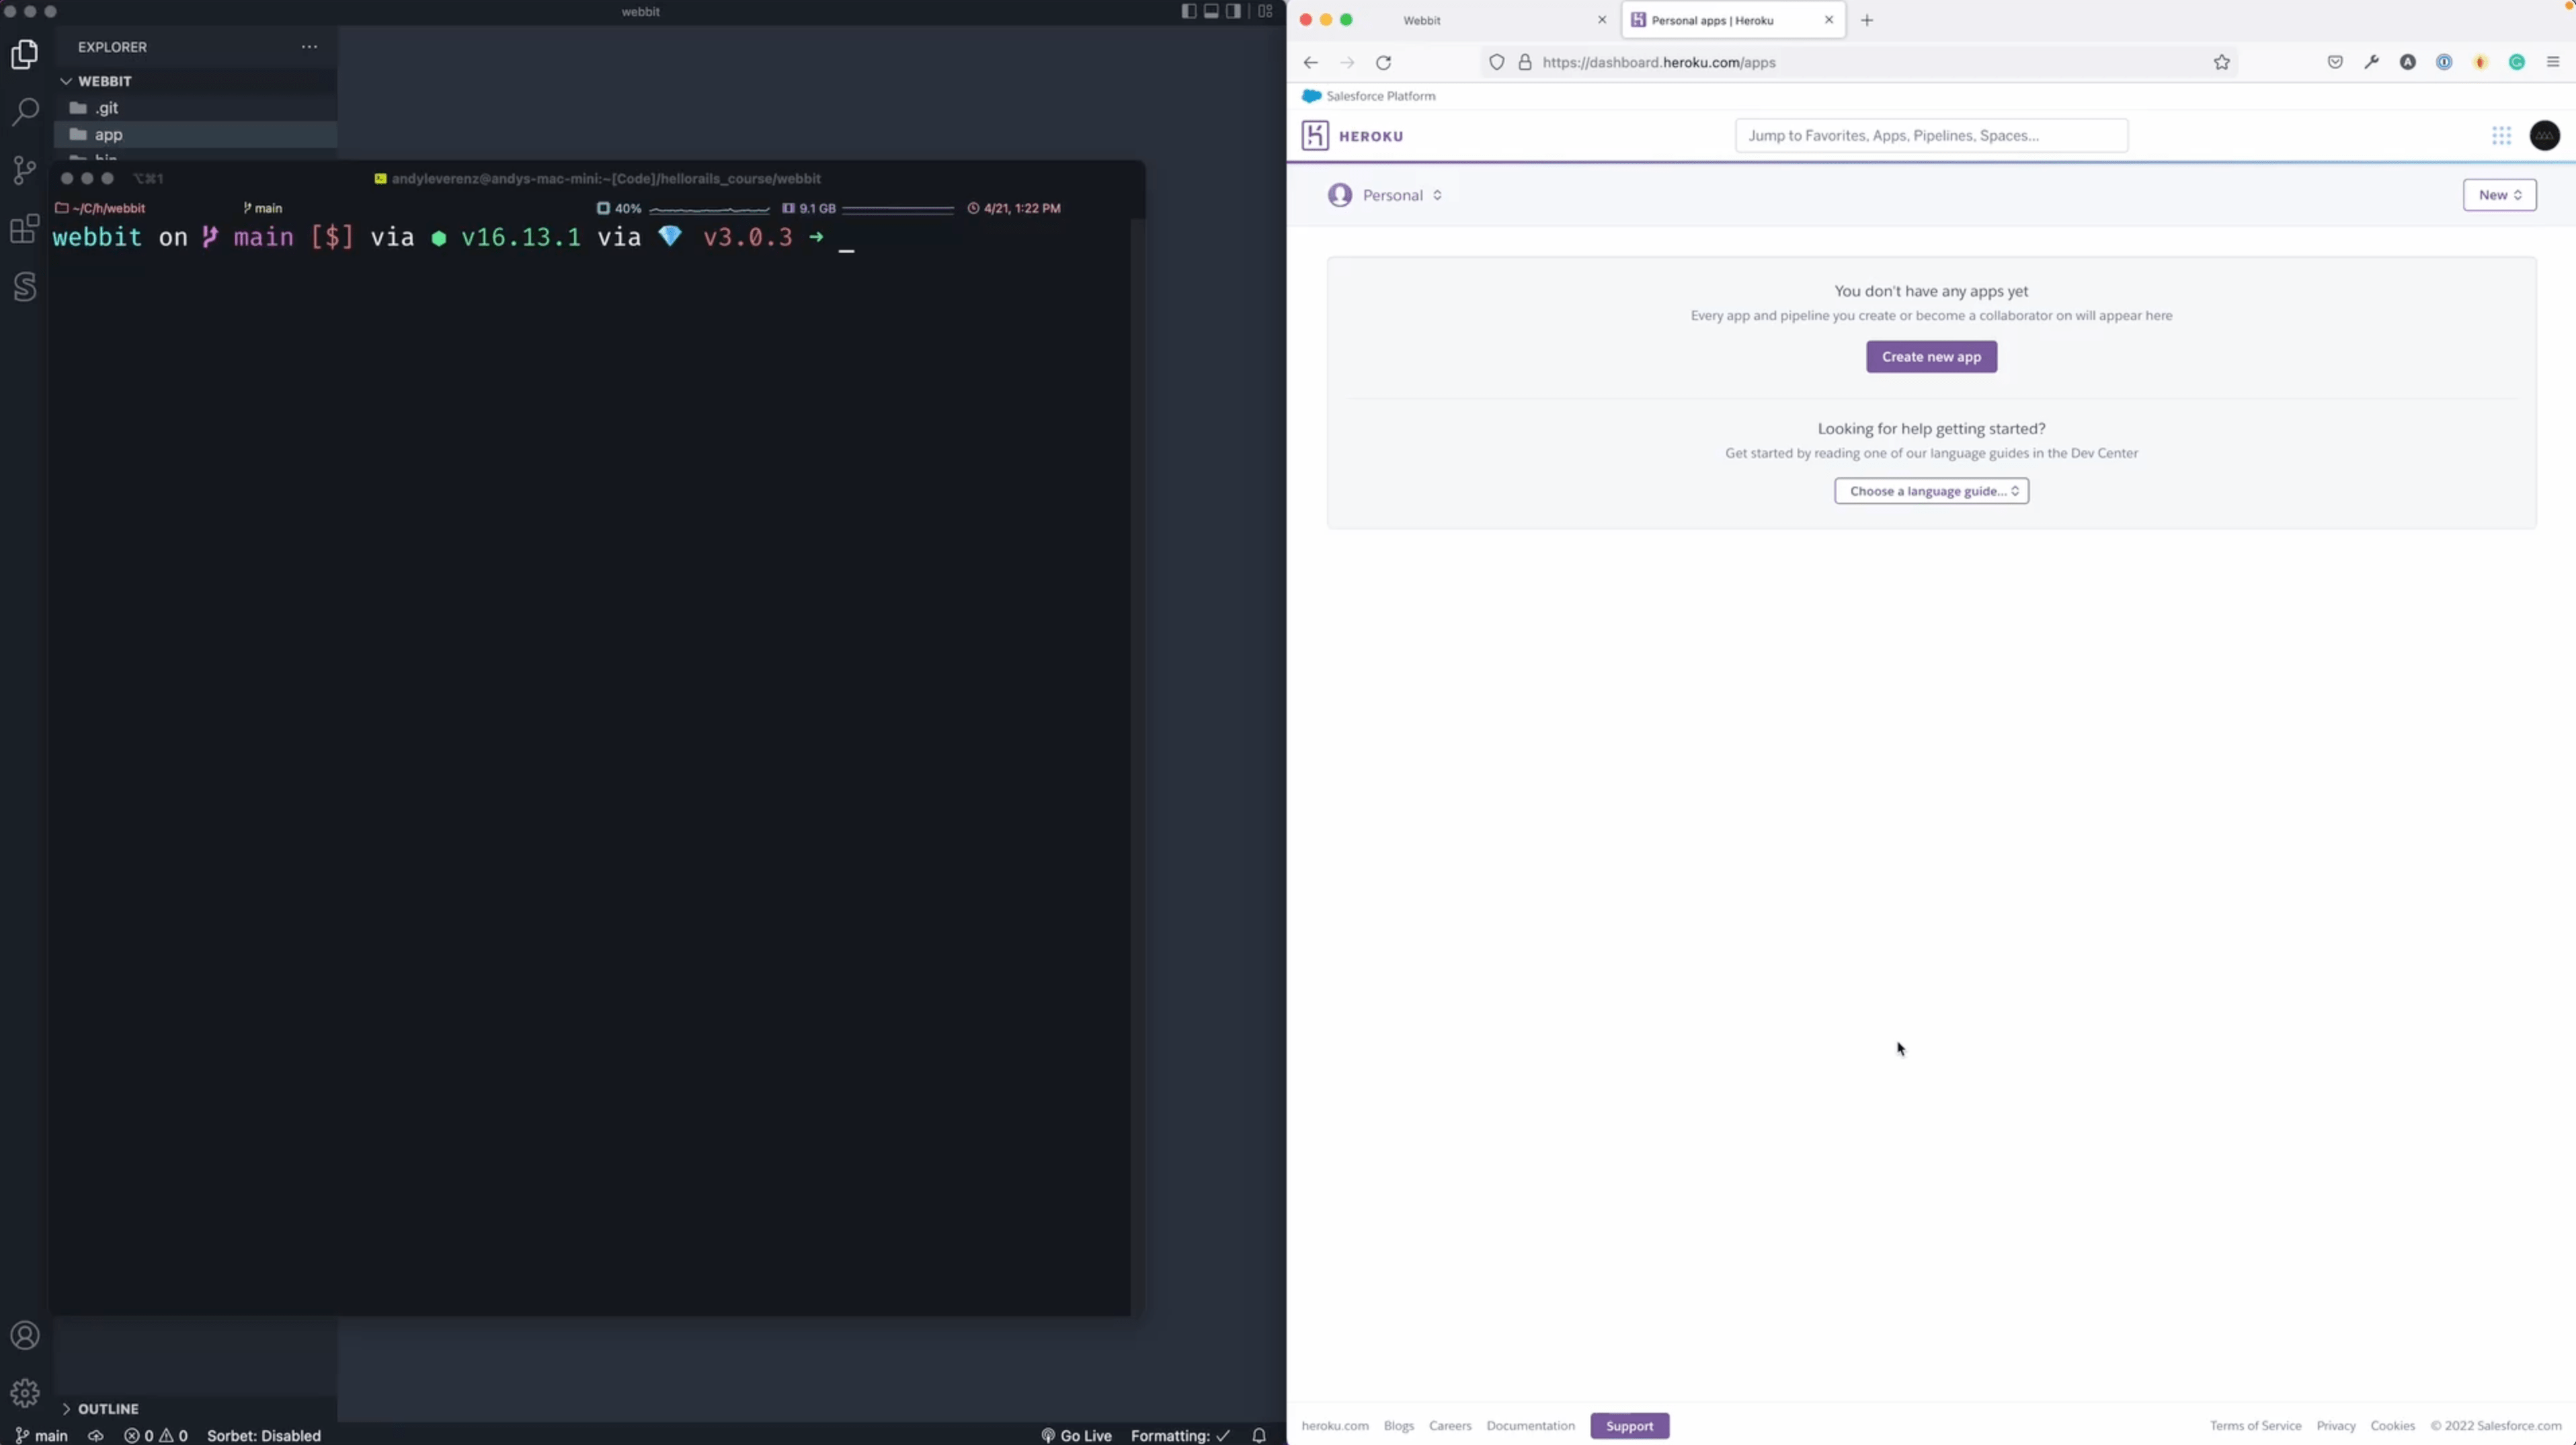The image size is (2576, 1445).
Task: Toggle primary sidebar layout icon in VS Code
Action: coord(1189,11)
